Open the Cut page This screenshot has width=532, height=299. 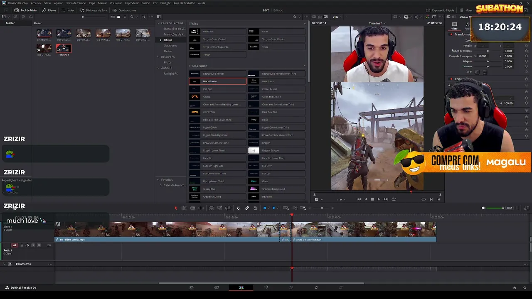coord(216,287)
